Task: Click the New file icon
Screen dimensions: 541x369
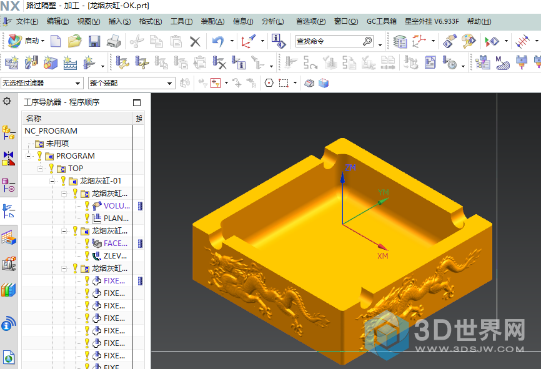Action: (x=56, y=42)
